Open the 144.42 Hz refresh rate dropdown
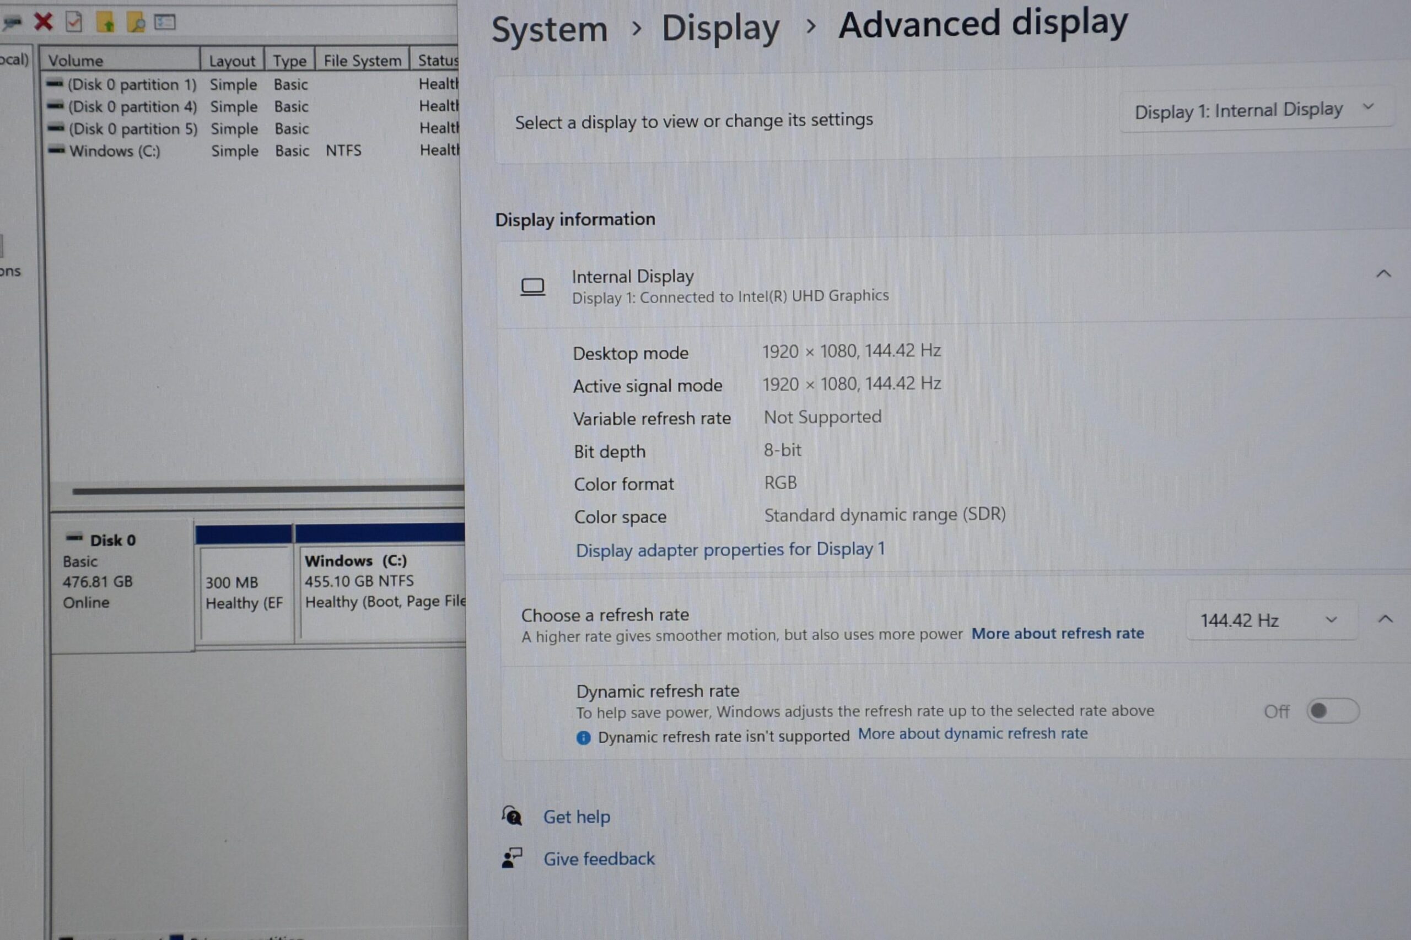 [1272, 620]
